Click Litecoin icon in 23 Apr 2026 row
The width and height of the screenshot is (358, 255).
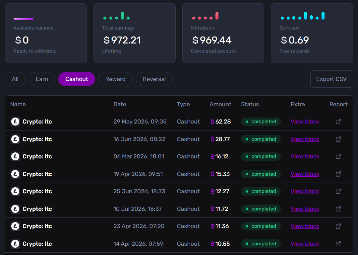click(15, 226)
